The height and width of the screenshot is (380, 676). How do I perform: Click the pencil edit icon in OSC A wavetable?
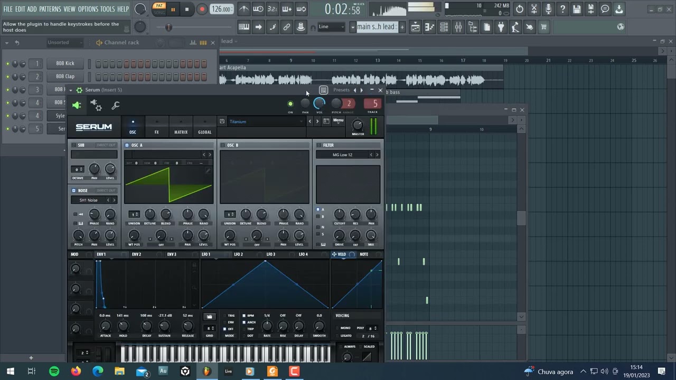(x=208, y=170)
